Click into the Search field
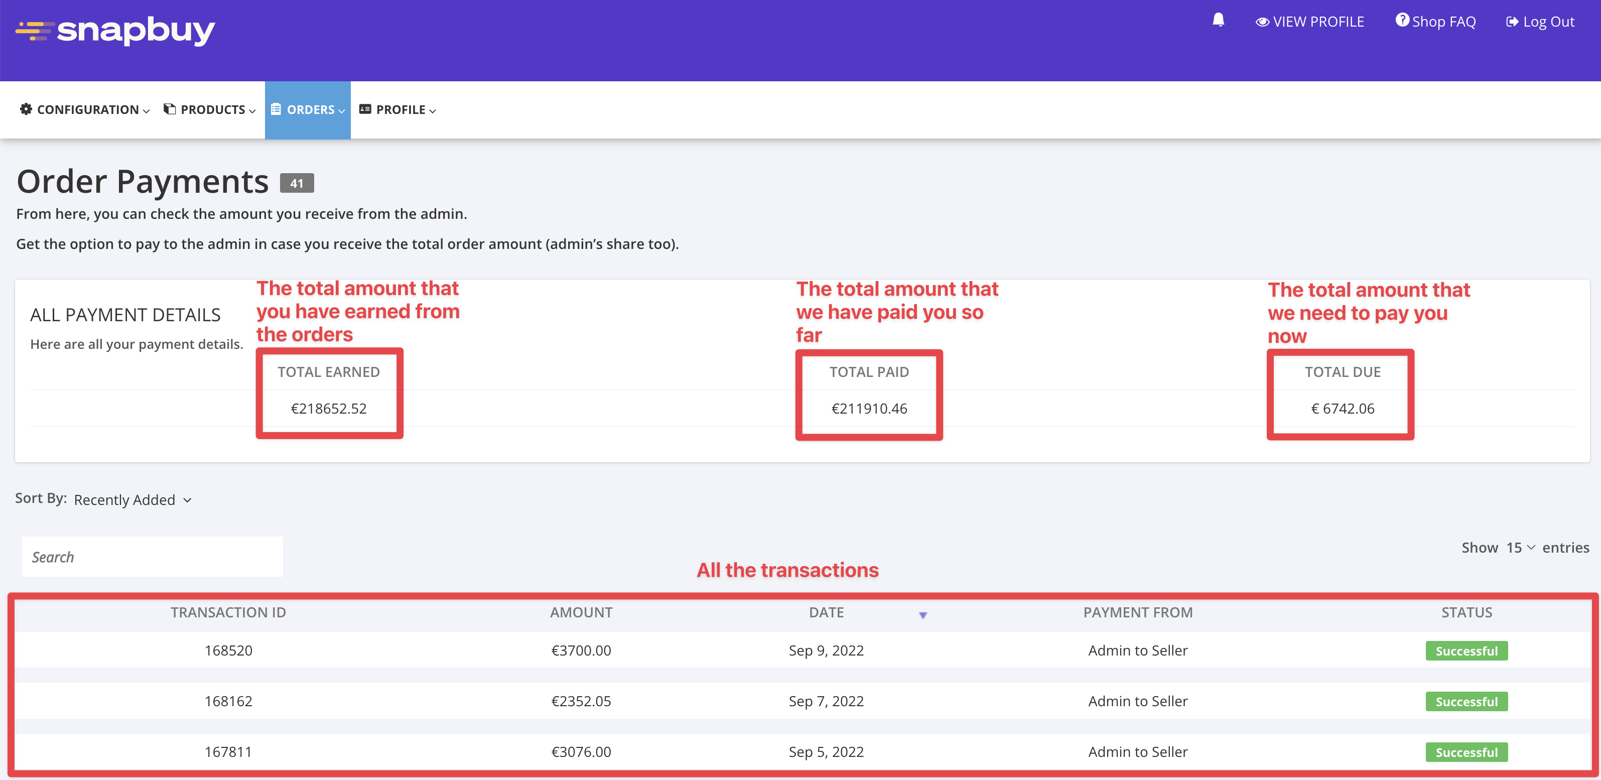1601x780 pixels. [152, 557]
